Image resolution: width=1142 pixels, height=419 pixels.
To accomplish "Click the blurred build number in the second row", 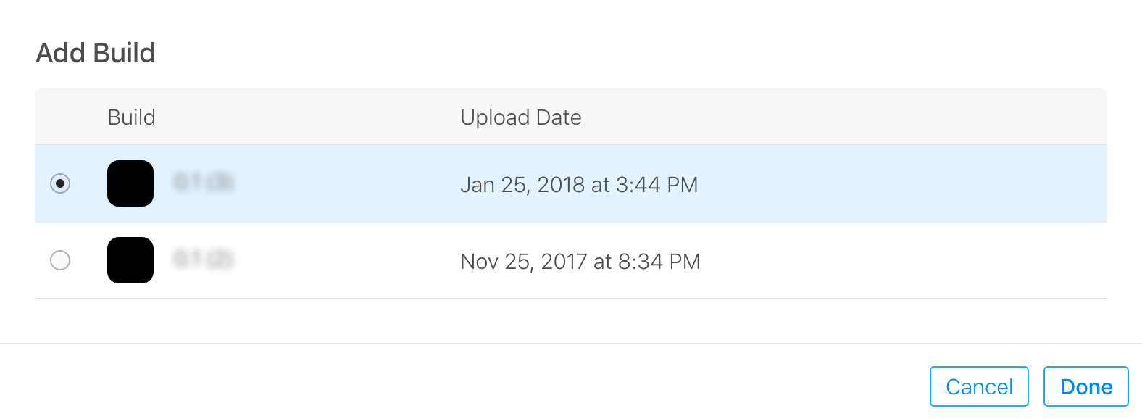I will pyautogui.click(x=204, y=259).
